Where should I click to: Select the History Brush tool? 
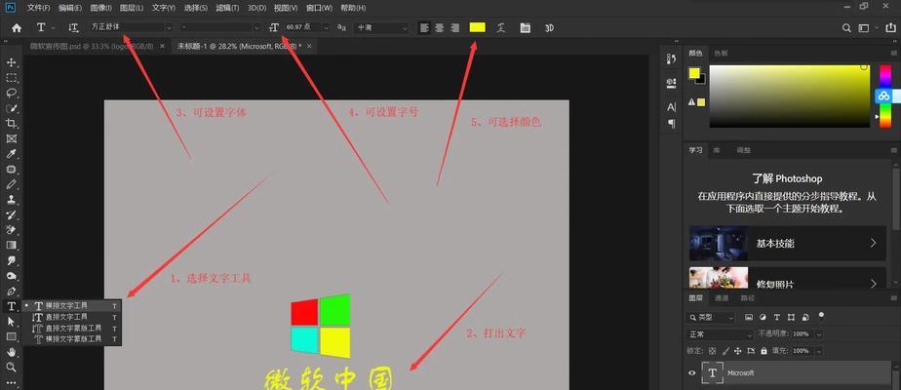pyautogui.click(x=11, y=214)
